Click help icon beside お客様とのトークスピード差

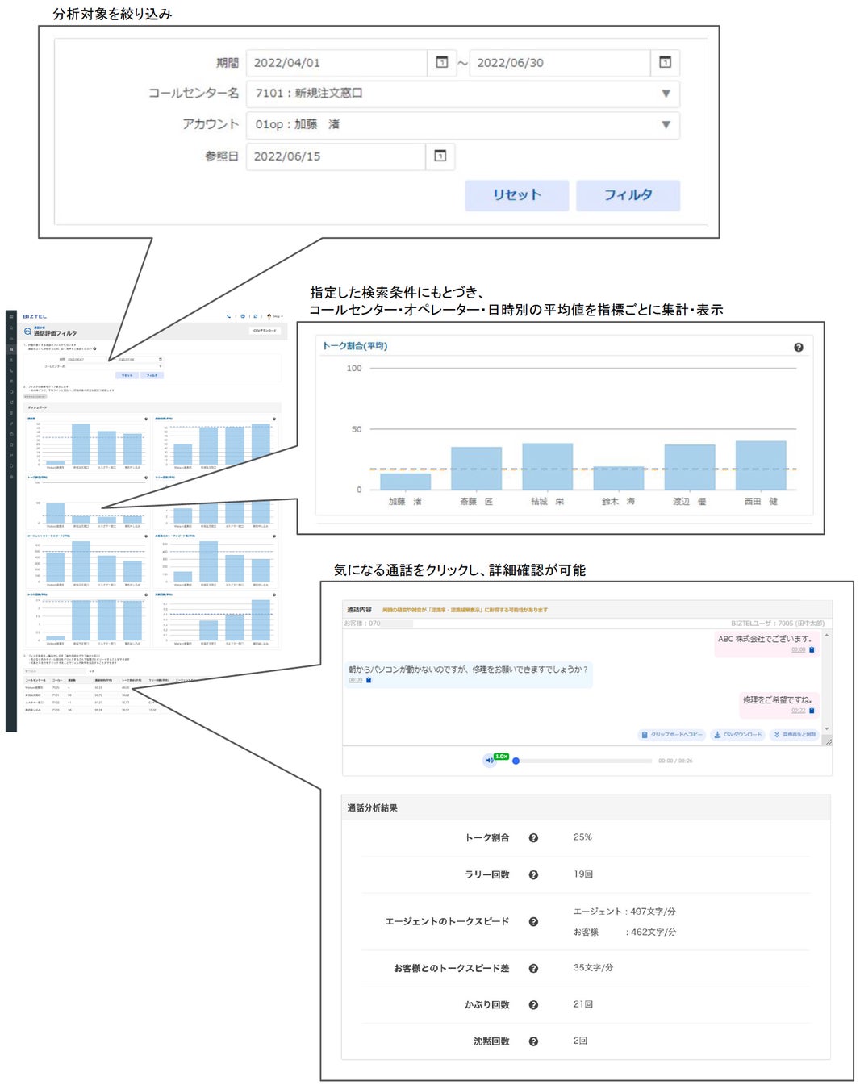[x=533, y=969]
